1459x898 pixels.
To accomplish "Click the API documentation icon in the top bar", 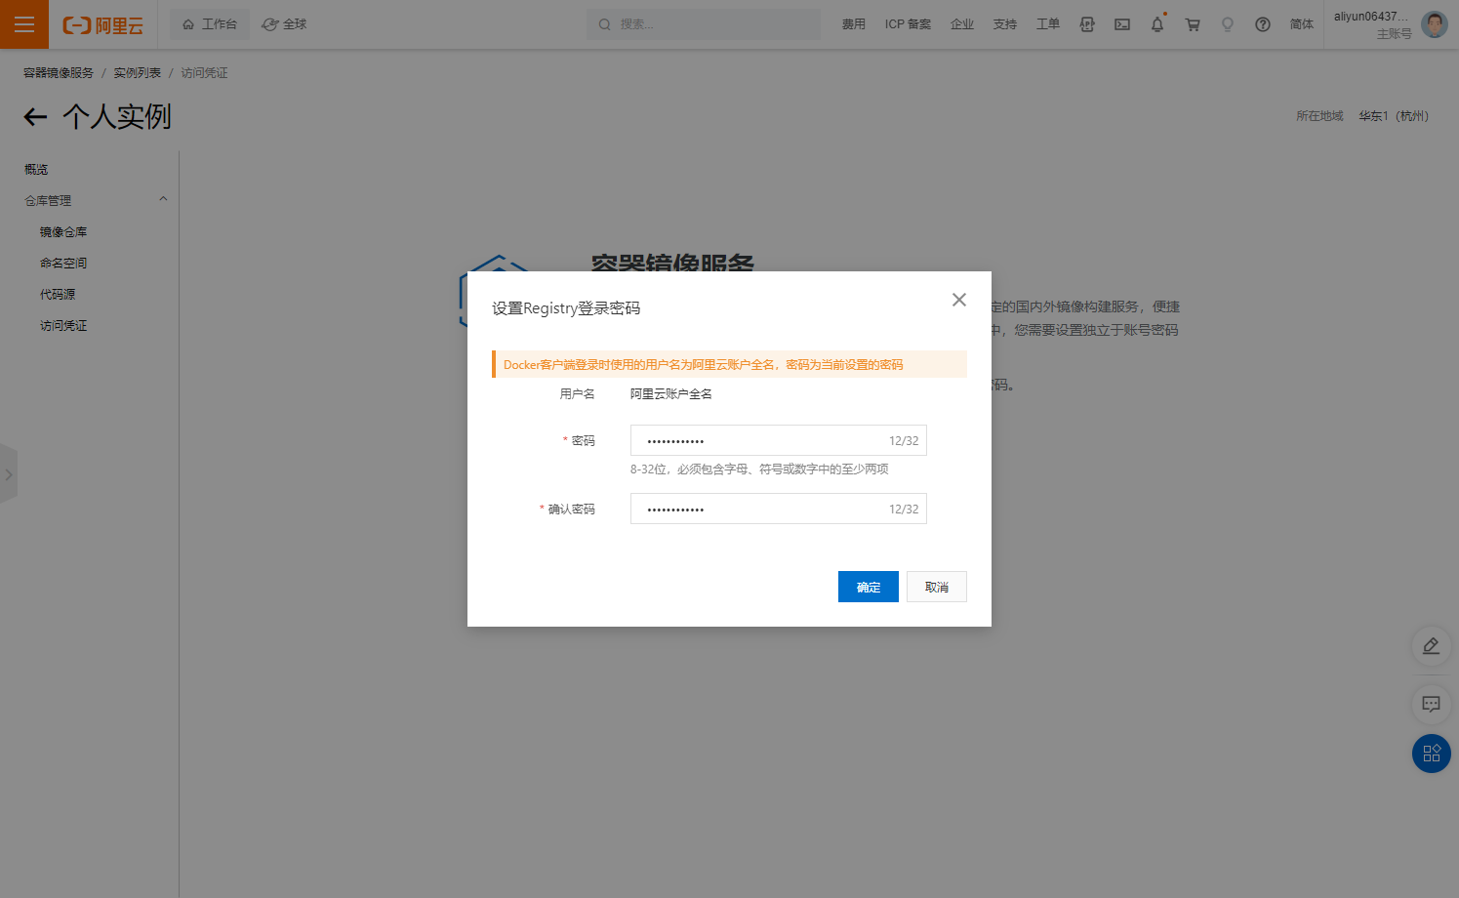I will (x=1087, y=23).
